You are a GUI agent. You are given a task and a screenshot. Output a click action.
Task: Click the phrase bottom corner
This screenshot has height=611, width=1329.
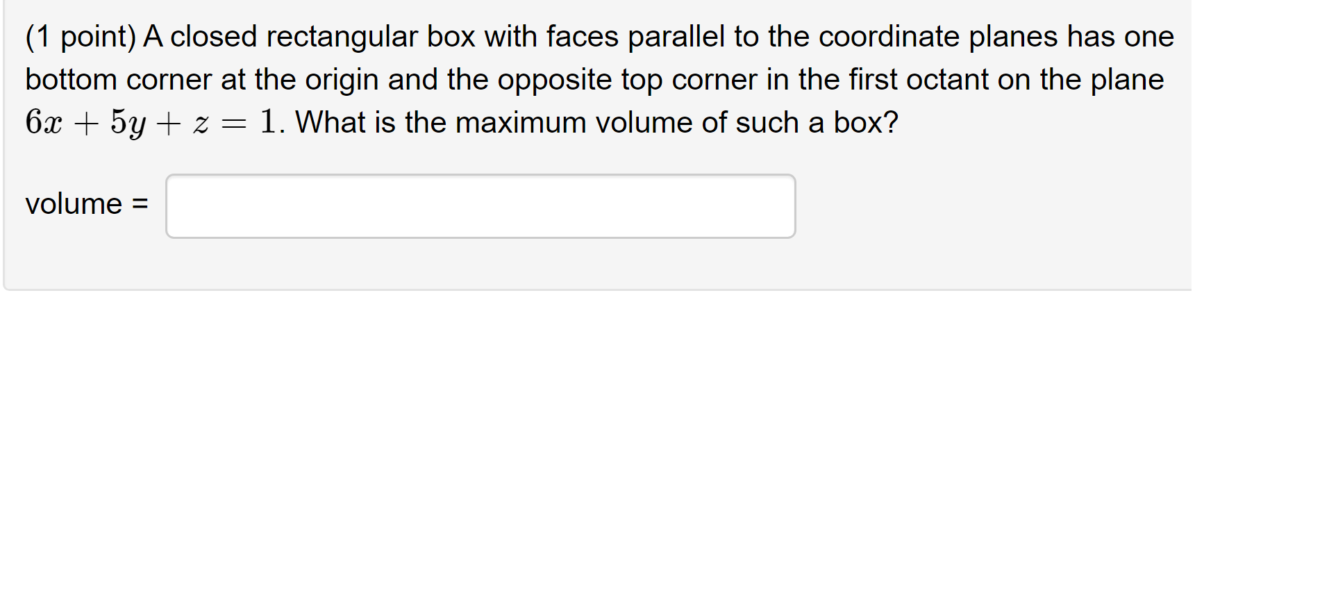coord(118,79)
